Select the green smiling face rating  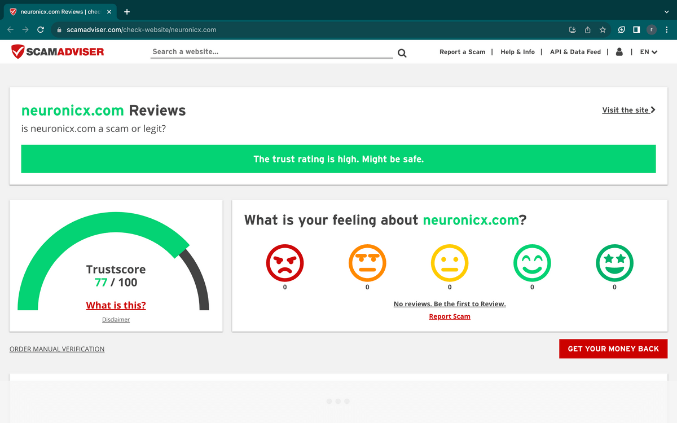click(532, 263)
